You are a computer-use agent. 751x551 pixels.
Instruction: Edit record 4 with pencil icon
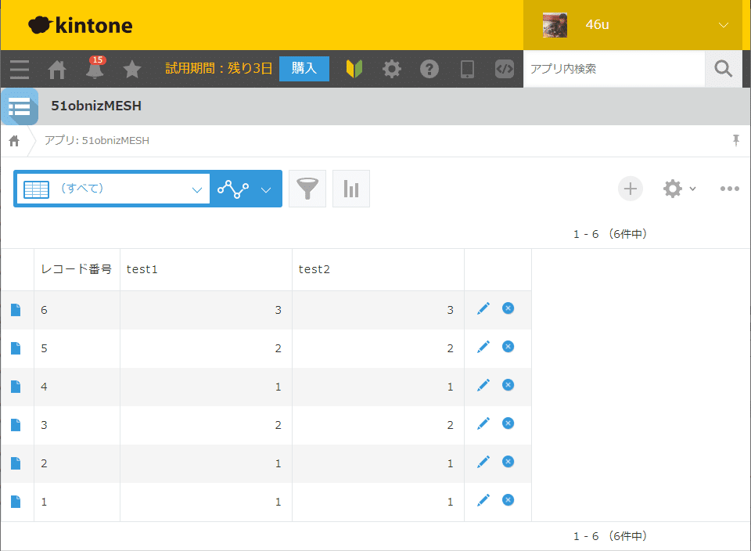coord(483,385)
